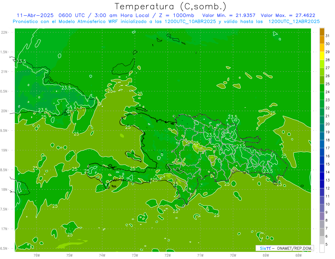Screen dimensions: 335x259
Task: Click legend value '28'
Action: pyautogui.click(x=328, y=60)
